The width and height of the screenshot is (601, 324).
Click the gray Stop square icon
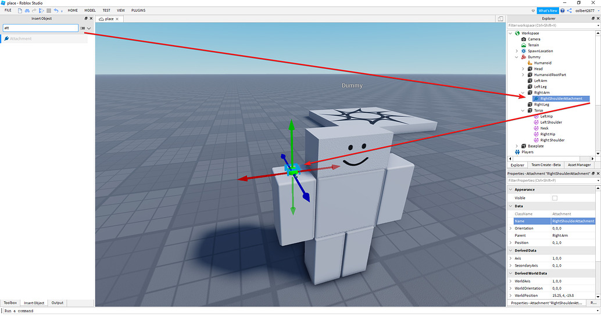click(x=49, y=10)
